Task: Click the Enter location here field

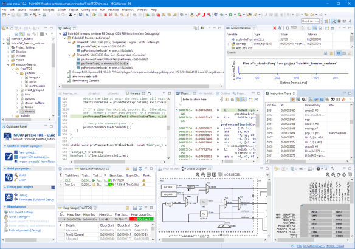Action: pos(201,100)
